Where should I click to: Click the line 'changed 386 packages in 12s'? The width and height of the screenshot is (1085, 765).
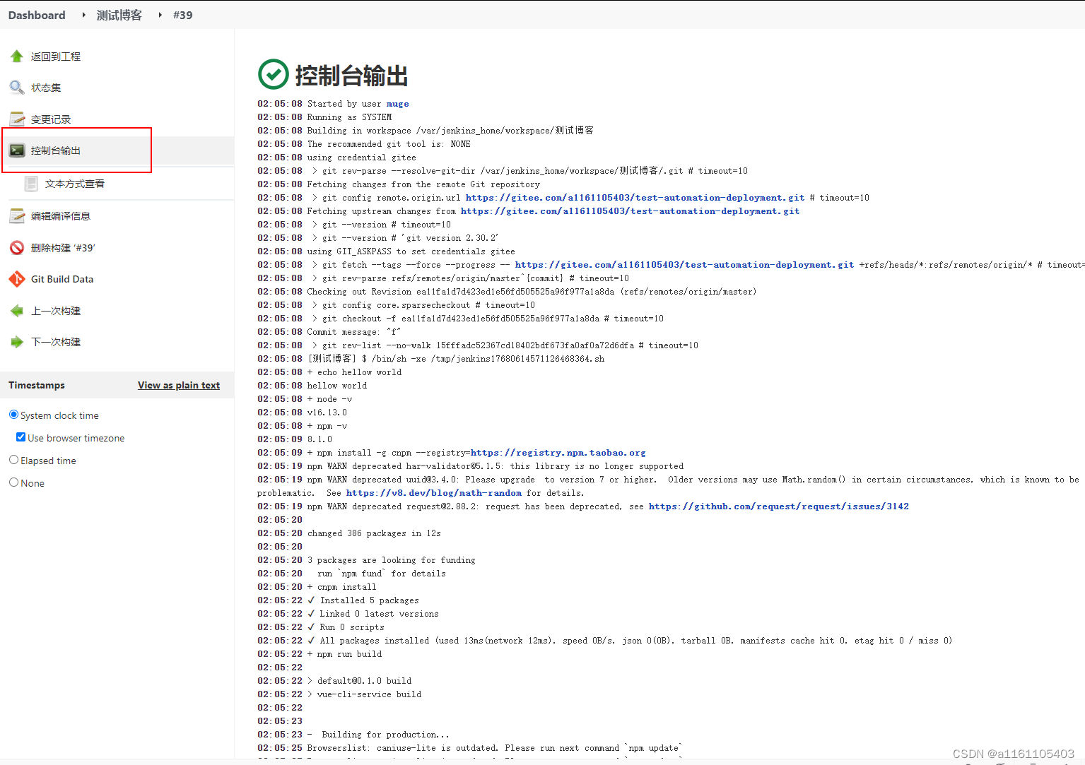click(373, 533)
